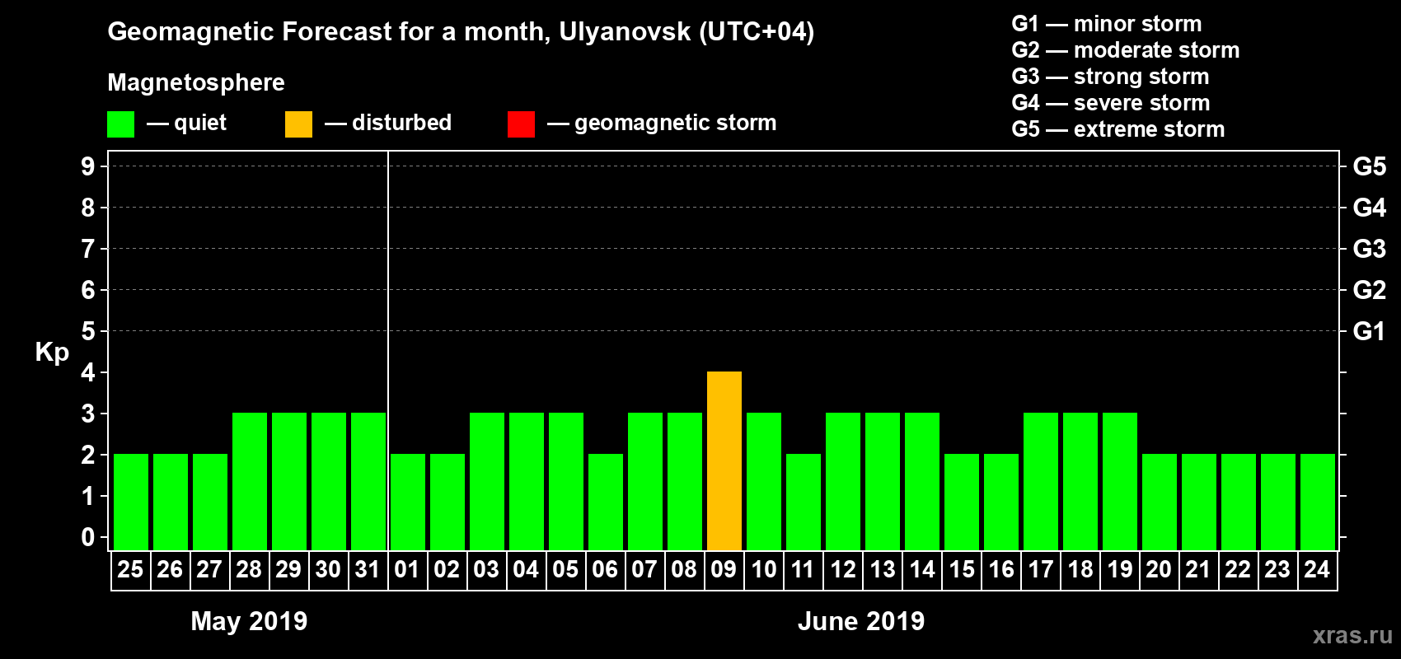1401x659 pixels.
Task: Click the G4 label on right axis
Action: tap(1370, 208)
